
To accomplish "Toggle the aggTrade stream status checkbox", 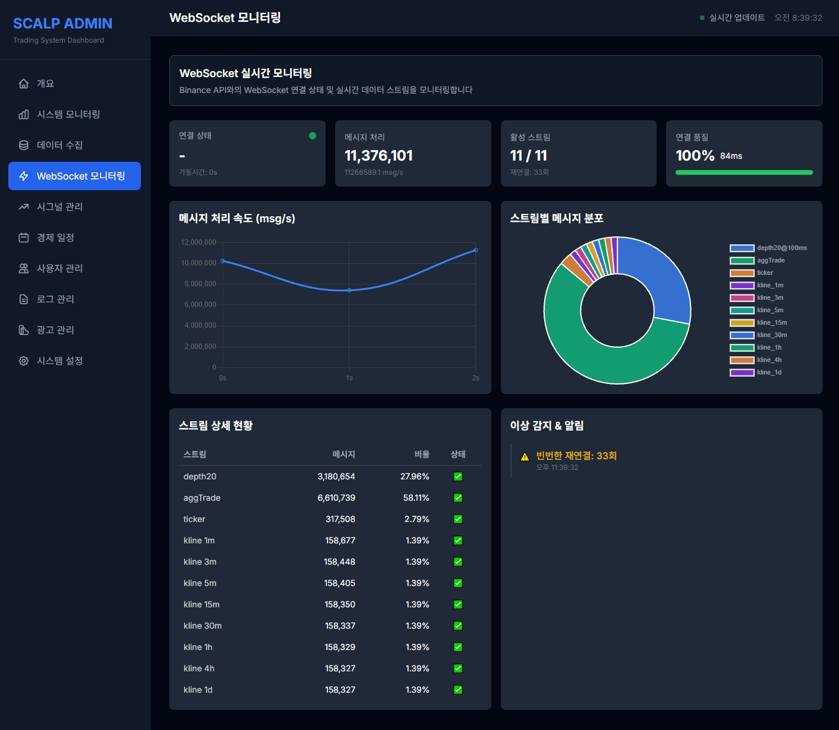I will 457,498.
